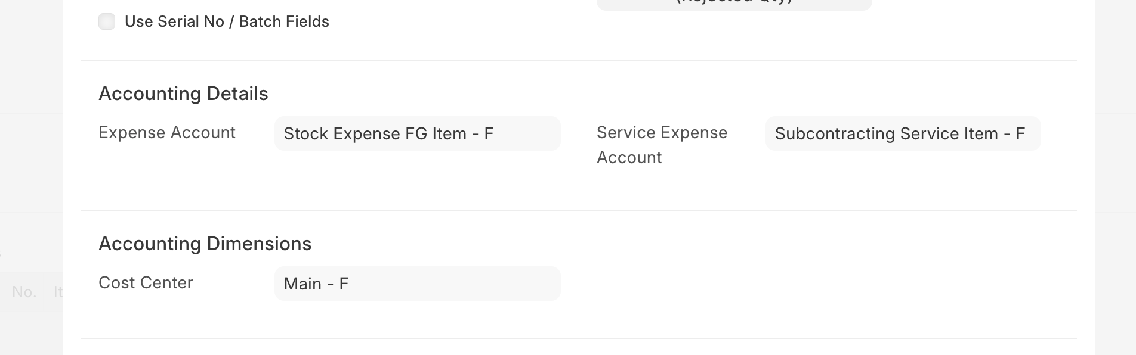Click the Cost Center field label
The width and height of the screenshot is (1136, 355).
pos(146,282)
